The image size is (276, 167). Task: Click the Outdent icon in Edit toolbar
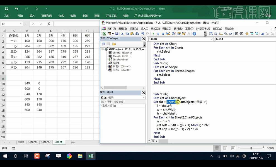tap(241, 34)
